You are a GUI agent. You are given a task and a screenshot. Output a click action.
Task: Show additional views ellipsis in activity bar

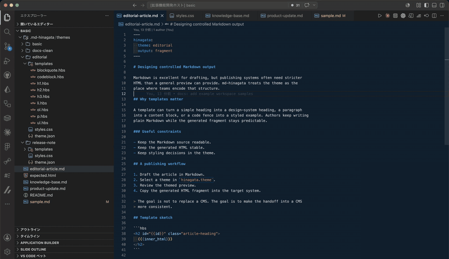[x=7, y=204]
